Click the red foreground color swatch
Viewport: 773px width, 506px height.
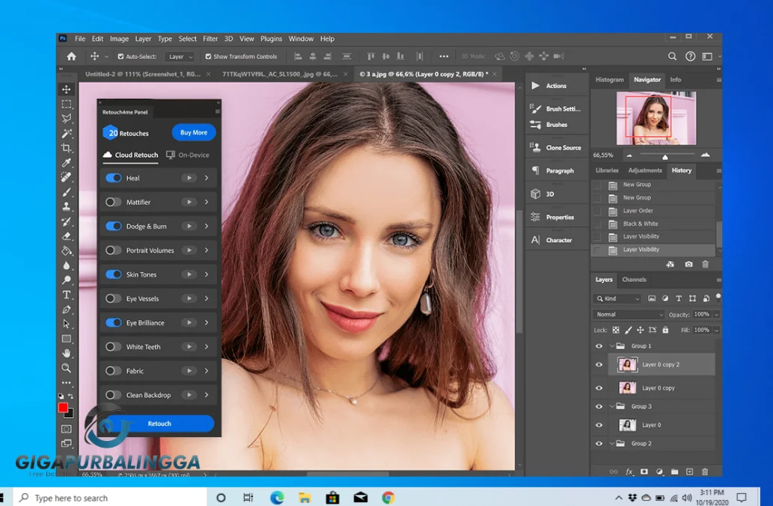pos(63,407)
